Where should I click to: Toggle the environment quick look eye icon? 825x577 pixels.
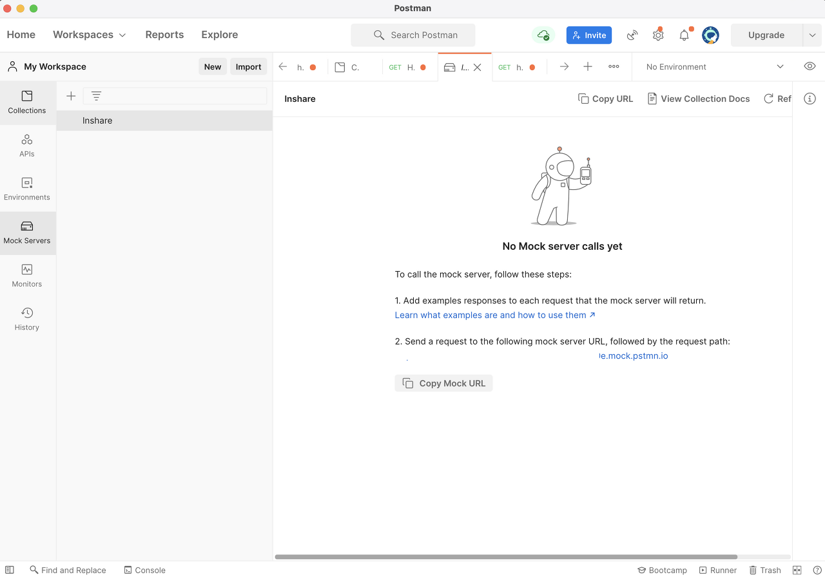[810, 67]
